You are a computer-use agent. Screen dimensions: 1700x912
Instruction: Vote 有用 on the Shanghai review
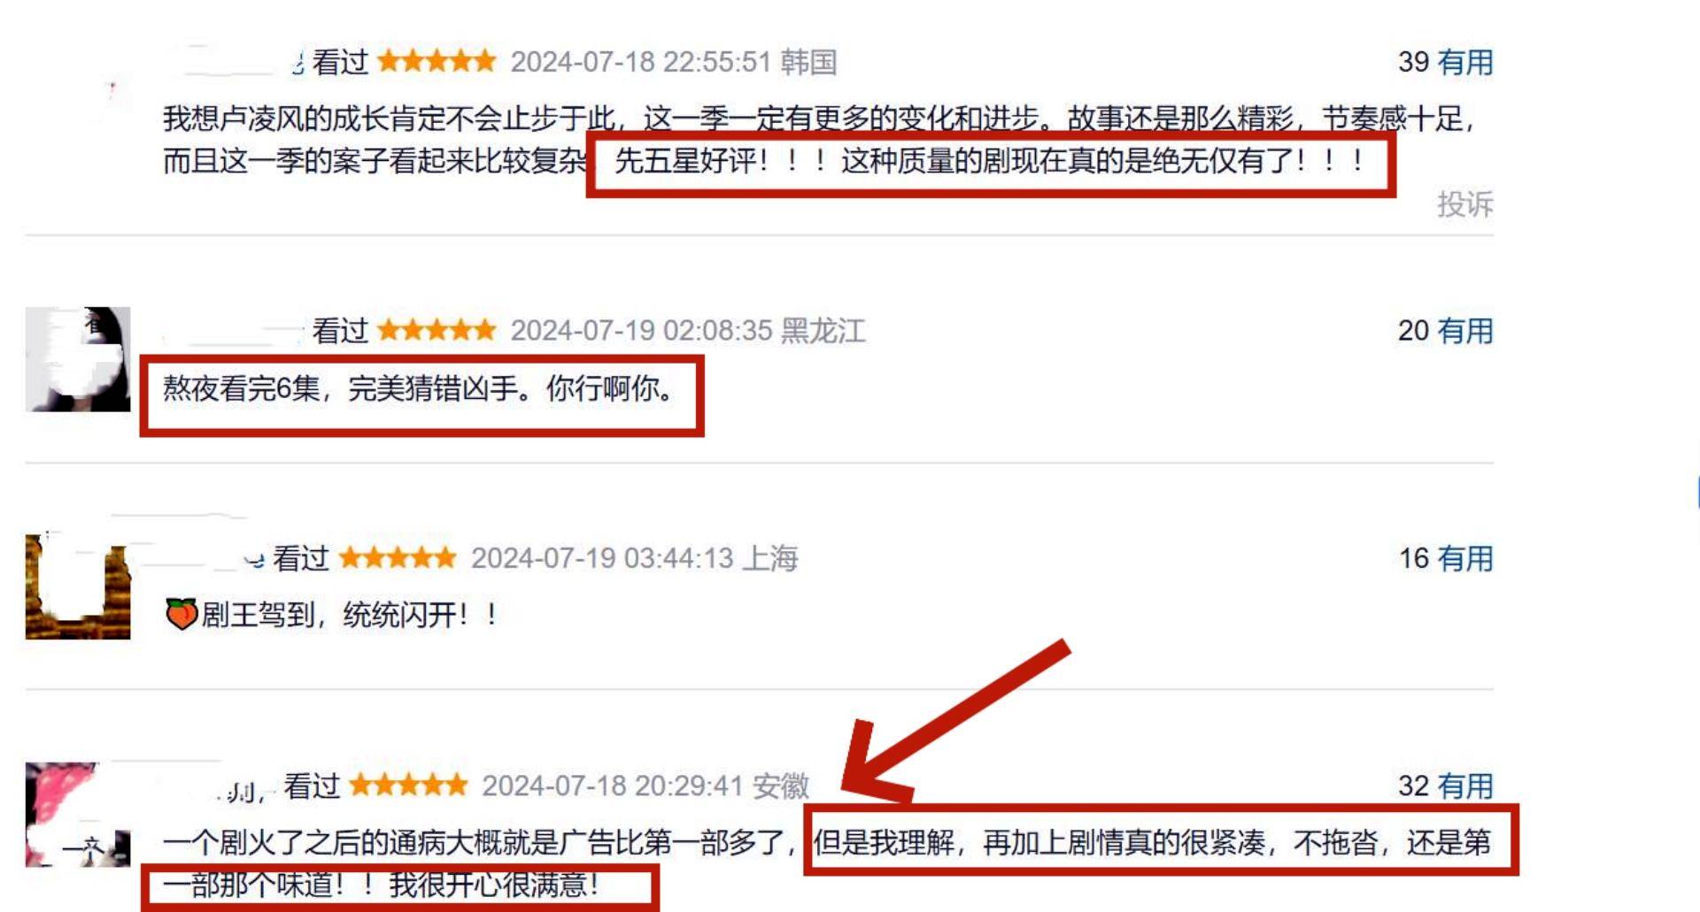tap(1464, 558)
